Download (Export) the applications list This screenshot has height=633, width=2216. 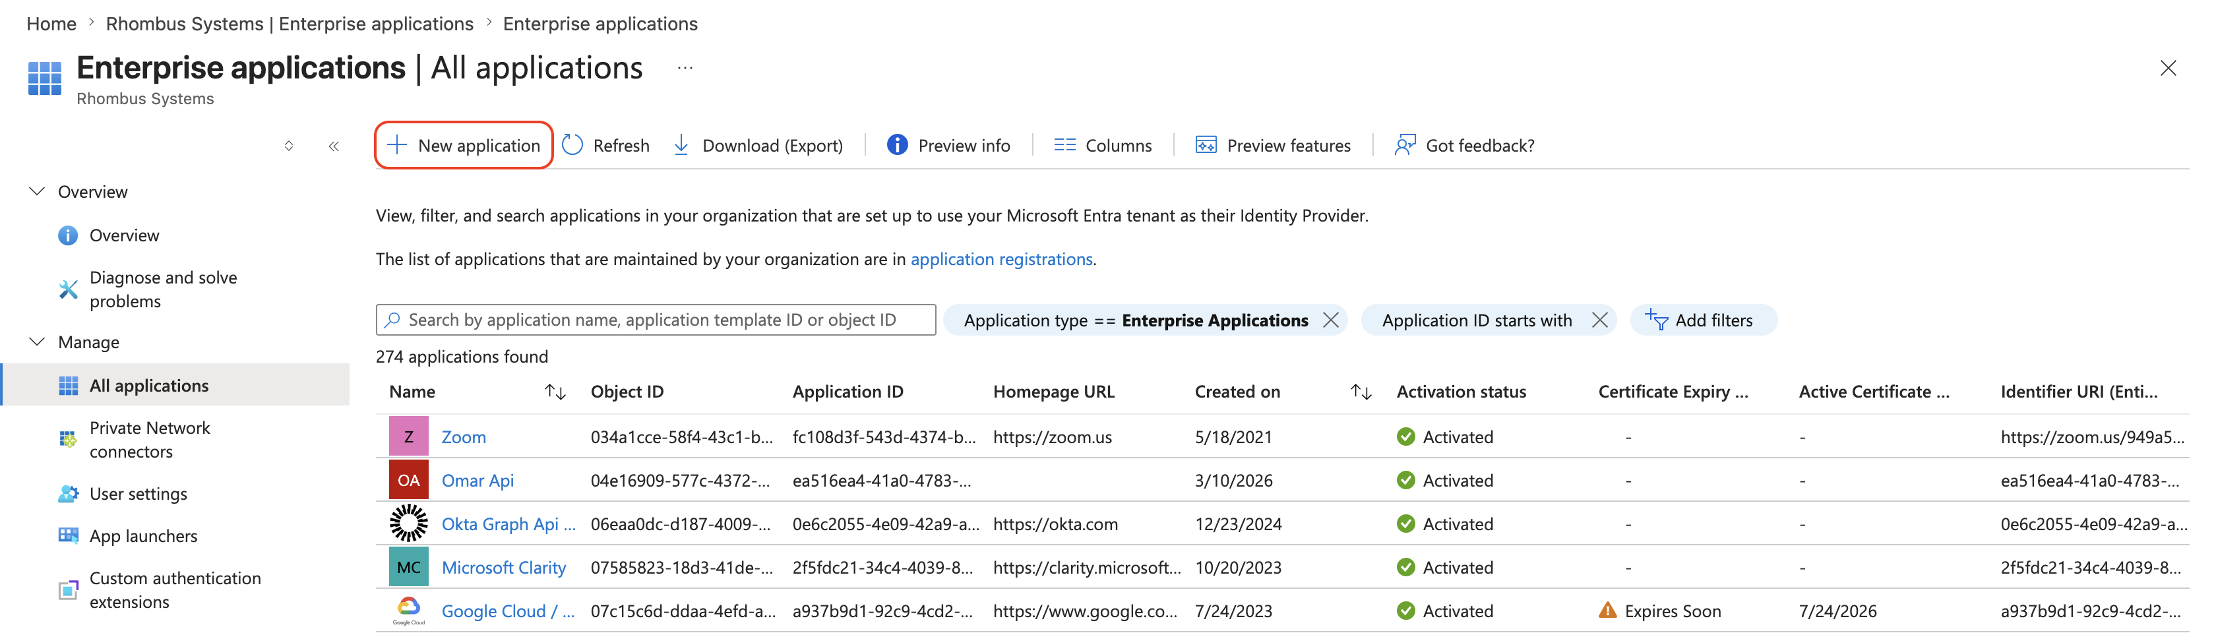point(757,145)
